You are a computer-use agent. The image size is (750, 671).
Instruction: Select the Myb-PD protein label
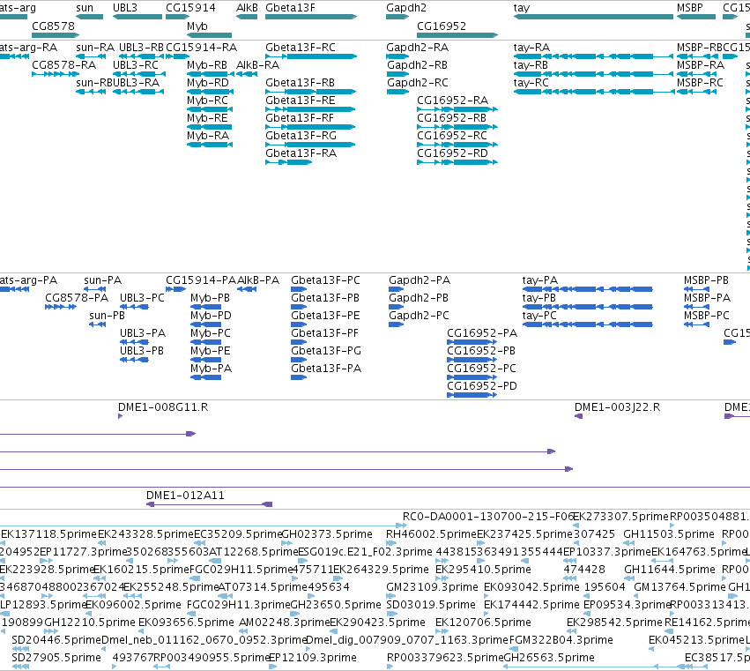pos(211,316)
